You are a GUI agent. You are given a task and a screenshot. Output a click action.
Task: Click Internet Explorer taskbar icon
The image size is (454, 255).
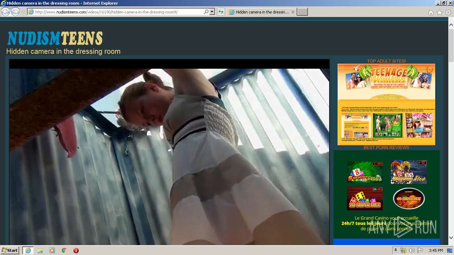(x=28, y=250)
